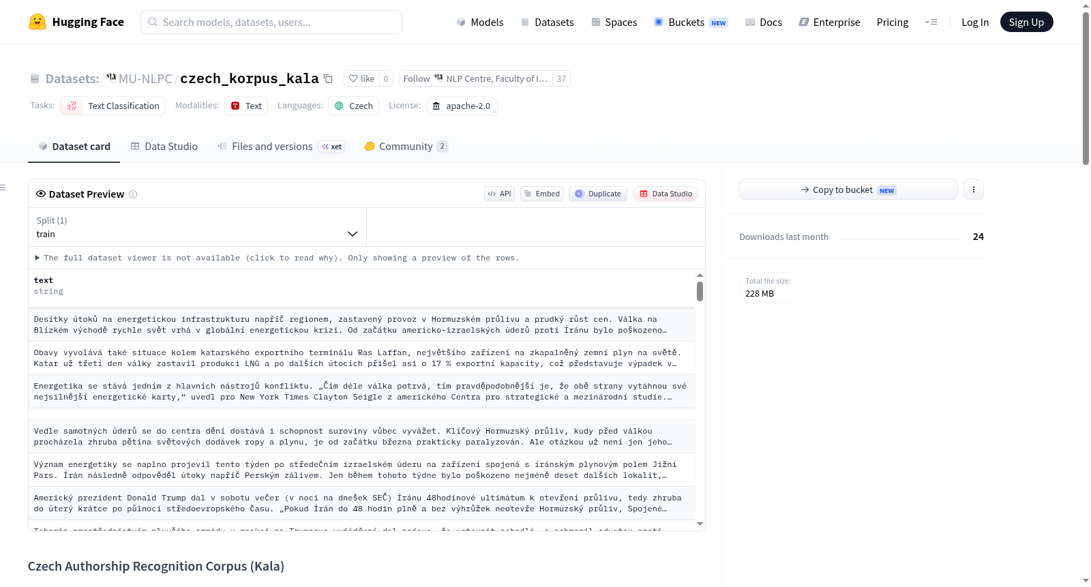The width and height of the screenshot is (1091, 587).
Task: Select row starting with 'Energetika se stává jedním'
Action: pos(361,391)
